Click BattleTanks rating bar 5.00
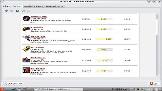Image resolution: width=162 pixels, height=91 pixels. (x=105, y=50)
